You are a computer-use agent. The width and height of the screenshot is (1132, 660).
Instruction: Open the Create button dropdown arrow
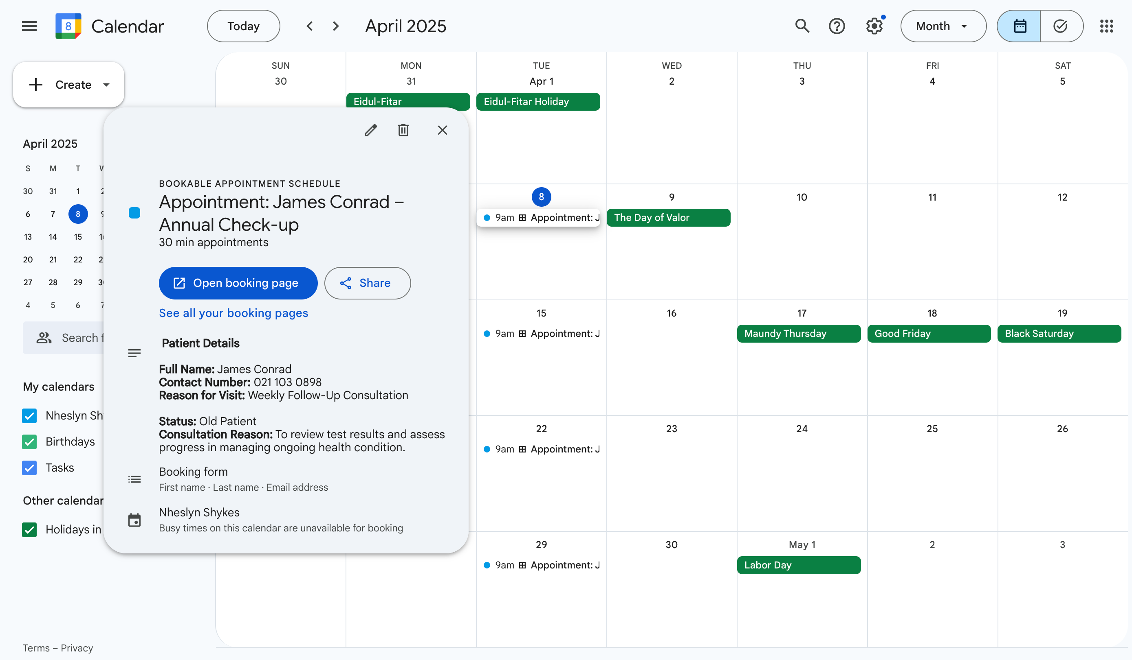(106, 85)
